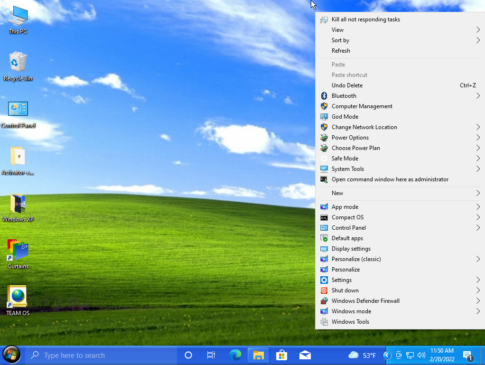Expand the Power Options submenu arrow
The width and height of the screenshot is (485, 365).
click(x=478, y=137)
